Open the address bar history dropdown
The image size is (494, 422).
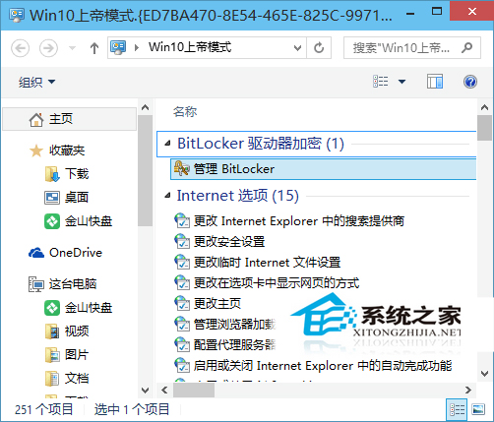coord(297,48)
